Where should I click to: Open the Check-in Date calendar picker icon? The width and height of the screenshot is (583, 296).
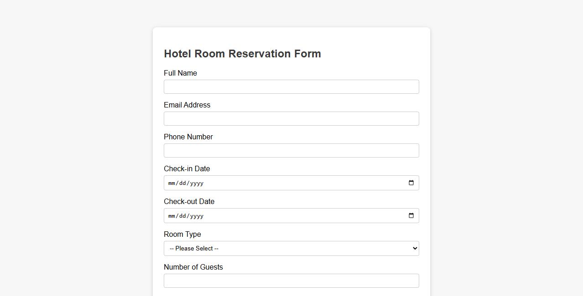point(411,183)
